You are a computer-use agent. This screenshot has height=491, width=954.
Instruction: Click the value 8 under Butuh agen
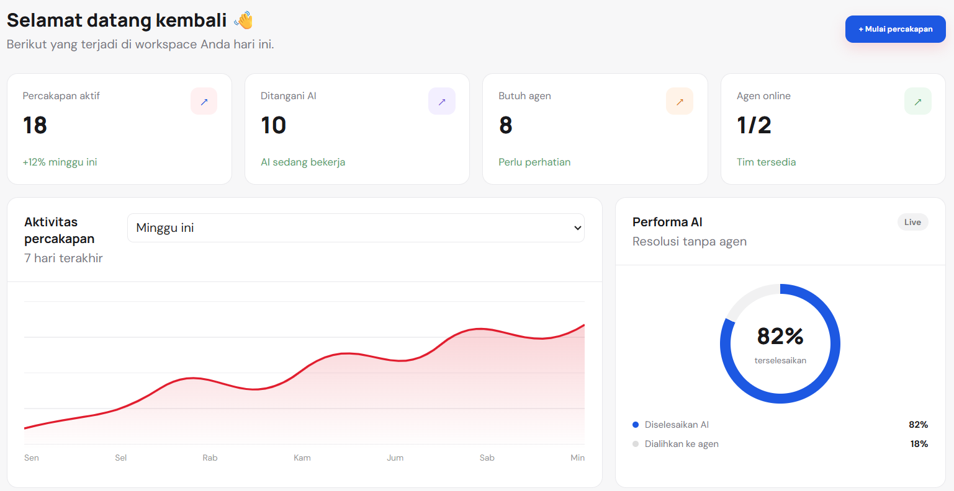tap(505, 125)
